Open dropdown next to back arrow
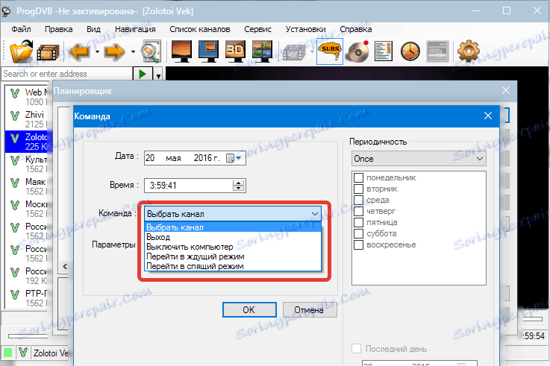This screenshot has height=366, width=550. coord(97,52)
